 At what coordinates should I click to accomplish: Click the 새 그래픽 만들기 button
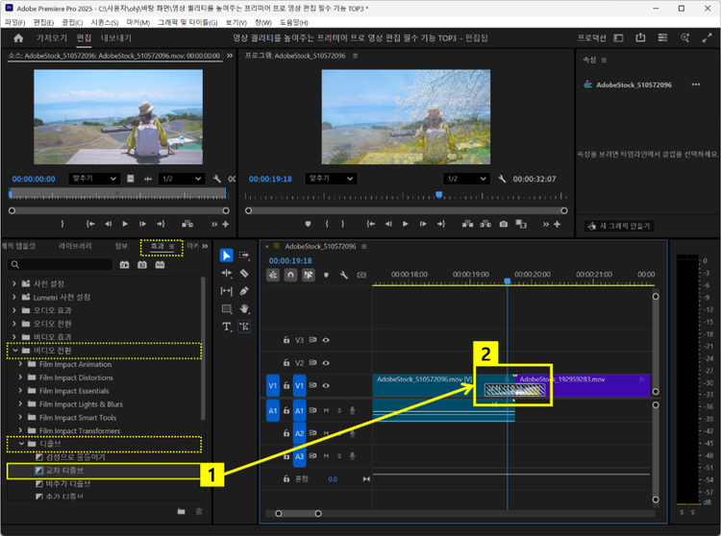pos(619,226)
